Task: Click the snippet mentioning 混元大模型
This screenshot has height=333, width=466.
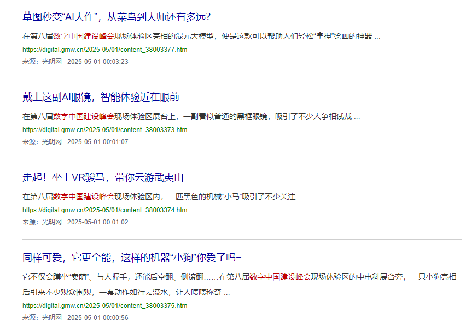Action: pyautogui.click(x=201, y=37)
